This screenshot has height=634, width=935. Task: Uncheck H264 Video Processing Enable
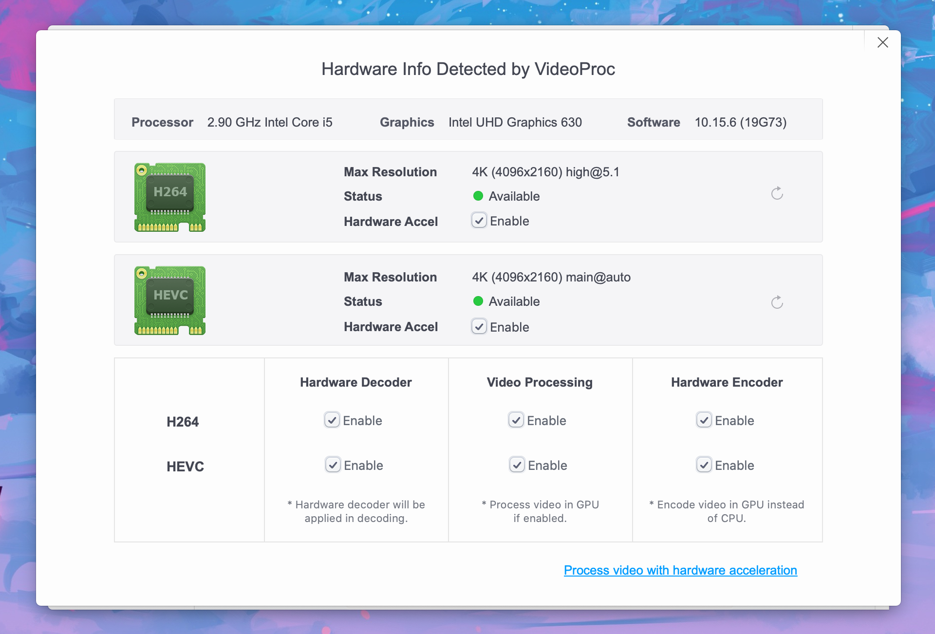516,420
